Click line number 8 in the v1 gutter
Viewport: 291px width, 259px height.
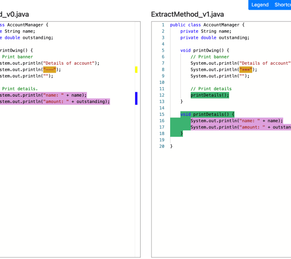(x=163, y=70)
